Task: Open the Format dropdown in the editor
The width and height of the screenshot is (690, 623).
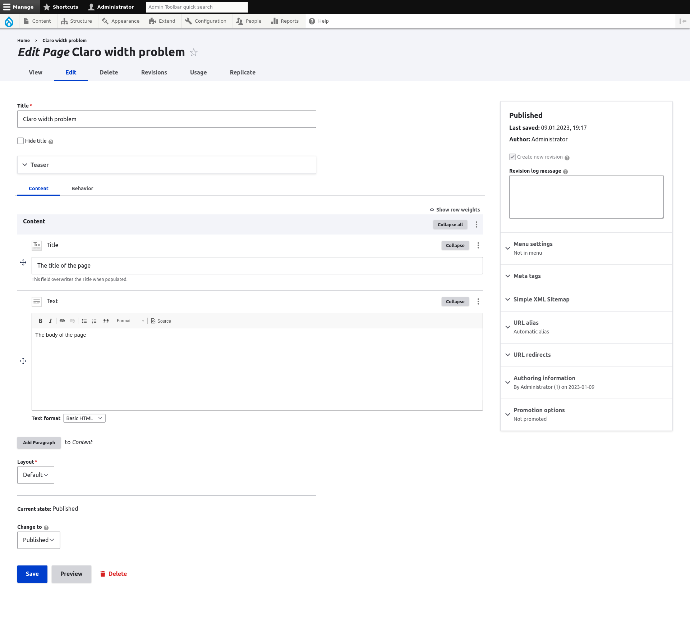Action: point(130,321)
